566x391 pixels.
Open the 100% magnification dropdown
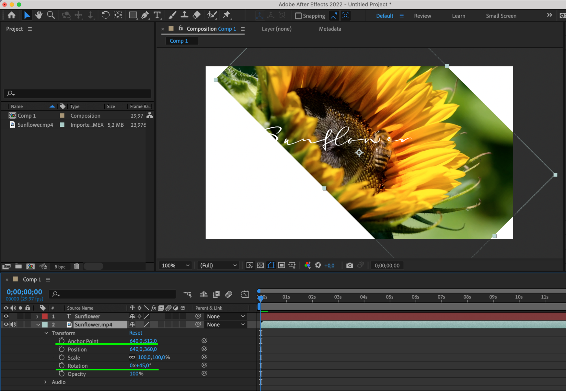click(x=175, y=265)
